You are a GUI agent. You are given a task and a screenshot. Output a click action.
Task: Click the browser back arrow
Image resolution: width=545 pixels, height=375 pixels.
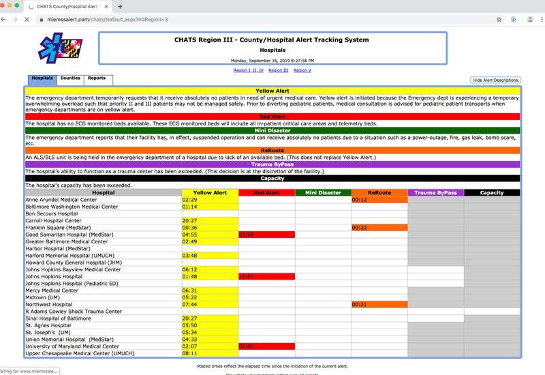(x=3, y=20)
